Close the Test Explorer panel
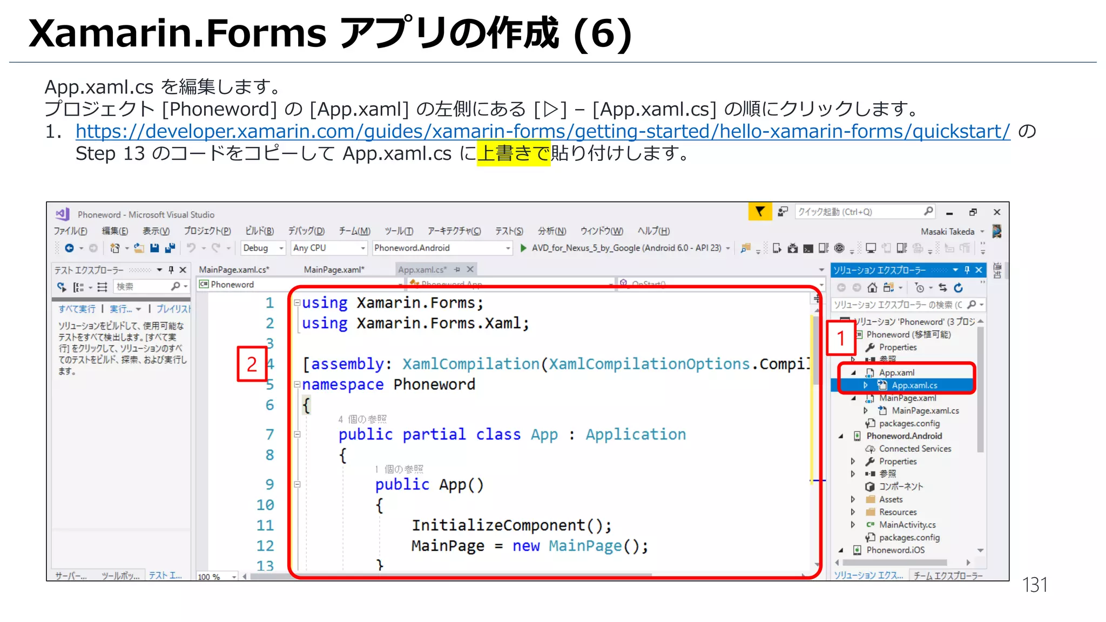Viewport: 1106px width, 622px height. (x=183, y=270)
